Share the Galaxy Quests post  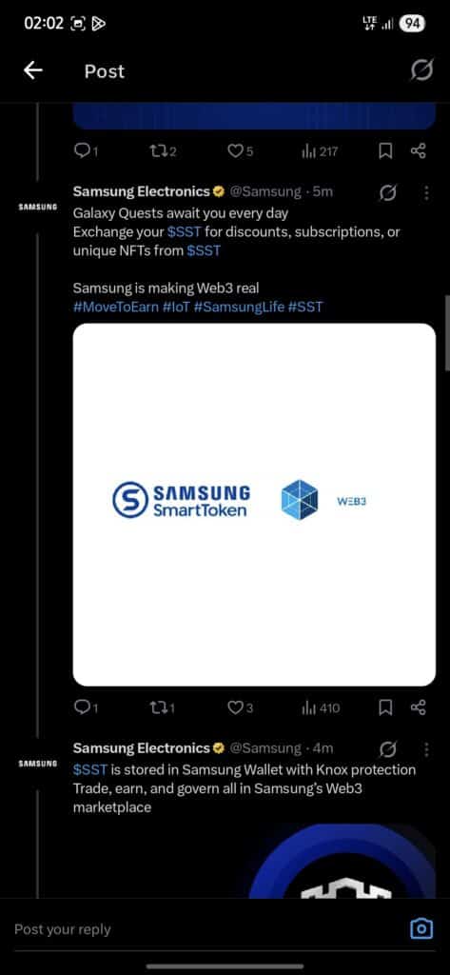pos(419,707)
